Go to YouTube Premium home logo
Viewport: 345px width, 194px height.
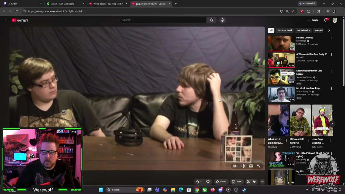[20, 20]
